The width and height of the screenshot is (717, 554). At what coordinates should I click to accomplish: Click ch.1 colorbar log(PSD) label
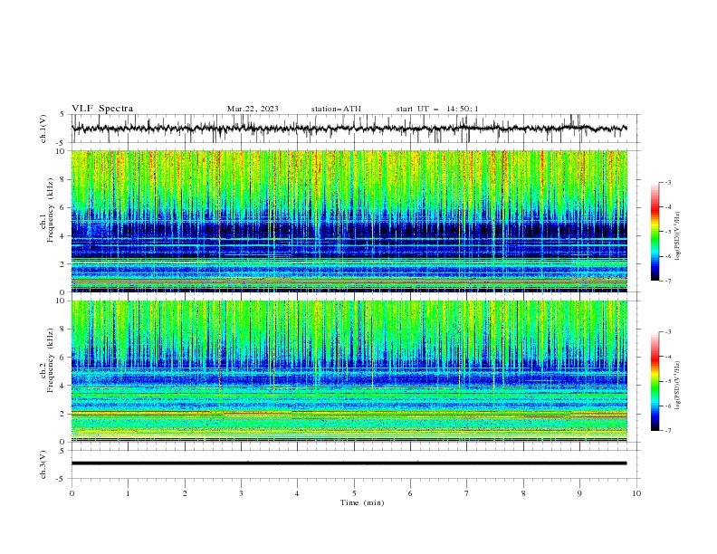[678, 236]
